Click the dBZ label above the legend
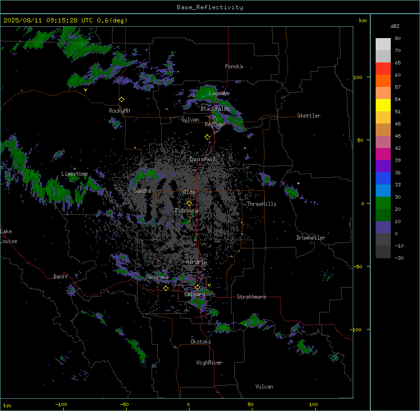Image resolution: width=420 pixels, height=411 pixels. coord(395,26)
